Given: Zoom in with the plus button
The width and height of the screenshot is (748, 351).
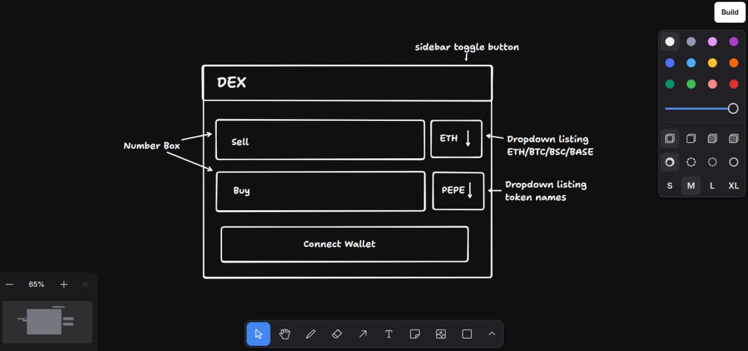Looking at the screenshot, I should [64, 284].
